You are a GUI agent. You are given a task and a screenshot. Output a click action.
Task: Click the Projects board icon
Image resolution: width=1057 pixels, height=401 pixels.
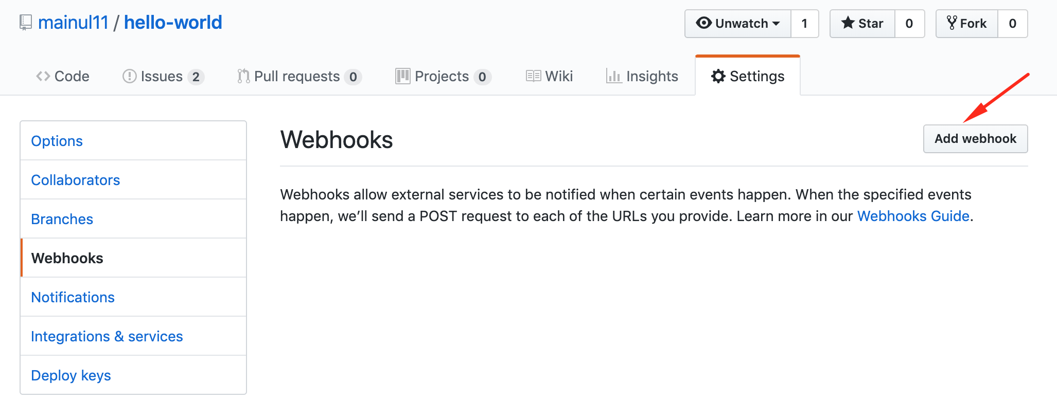(x=402, y=76)
